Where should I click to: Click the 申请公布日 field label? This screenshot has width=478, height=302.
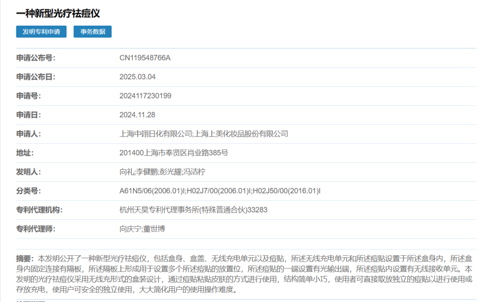[x=36, y=77]
